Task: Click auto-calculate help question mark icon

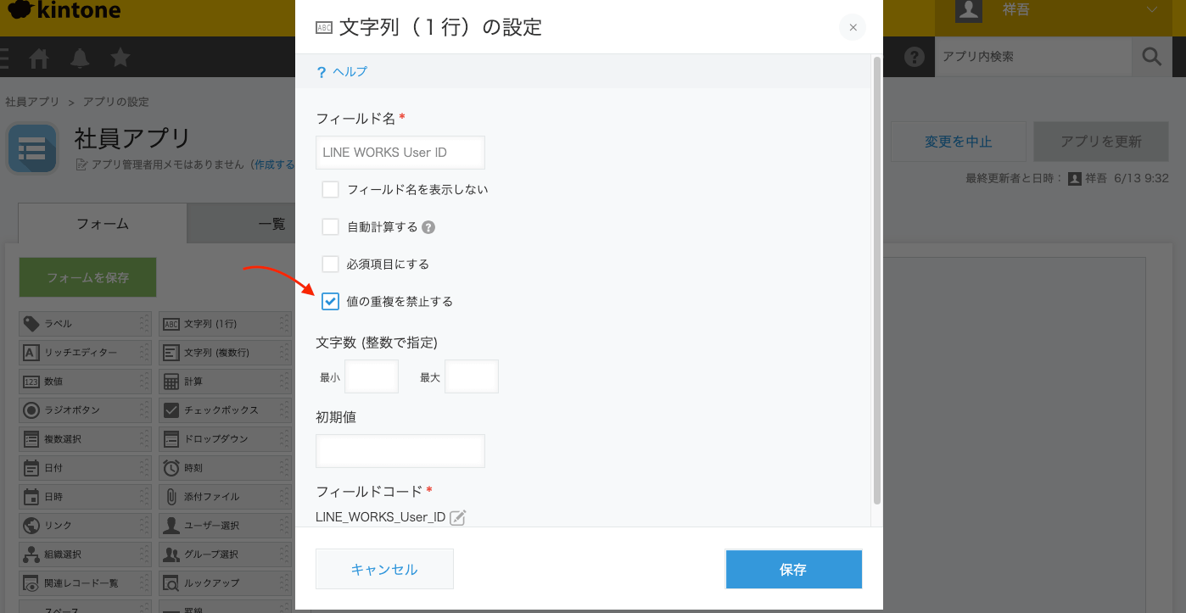Action: pos(428,227)
